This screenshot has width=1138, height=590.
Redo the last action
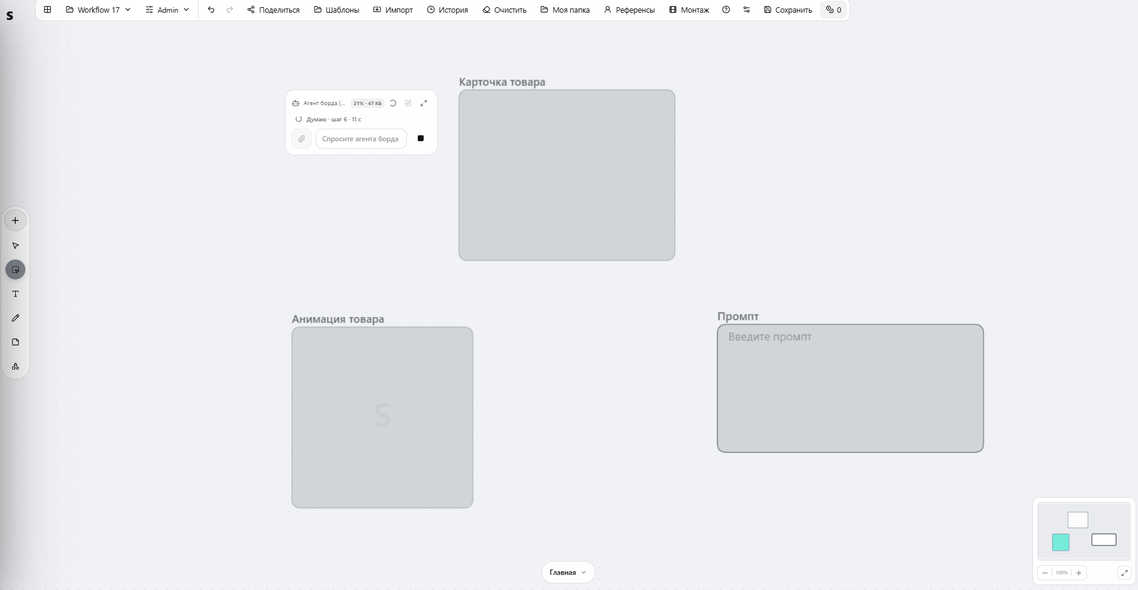(229, 10)
